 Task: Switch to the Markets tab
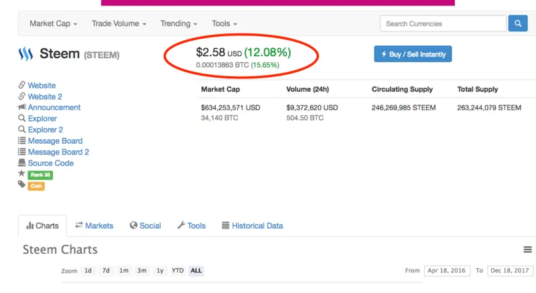pos(94,225)
